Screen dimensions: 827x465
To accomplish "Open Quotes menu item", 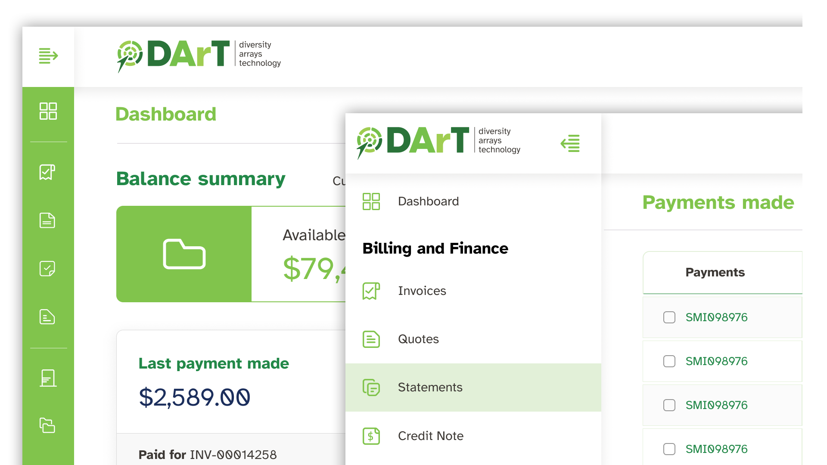I will [473, 339].
